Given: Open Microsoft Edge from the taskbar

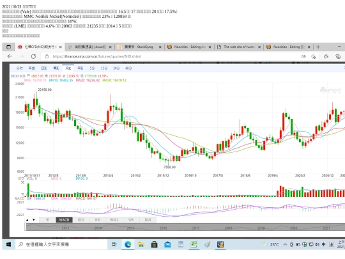Looking at the screenshot, I should coord(128,244).
